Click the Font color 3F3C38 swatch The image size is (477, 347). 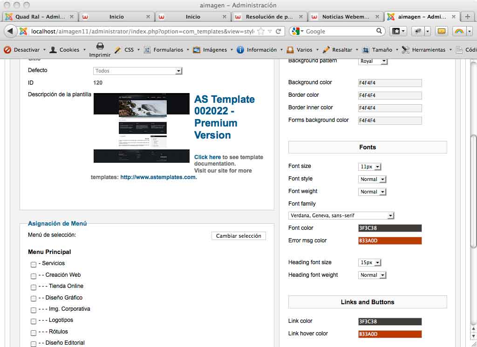tap(390, 228)
